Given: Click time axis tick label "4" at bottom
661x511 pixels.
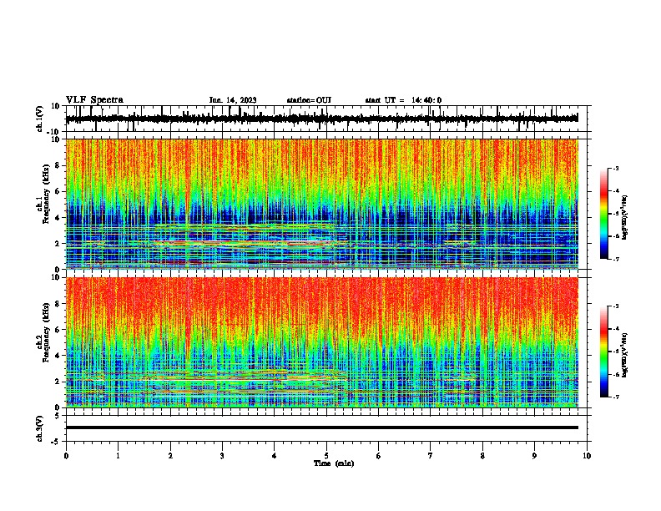Looking at the screenshot, I should 274,456.
